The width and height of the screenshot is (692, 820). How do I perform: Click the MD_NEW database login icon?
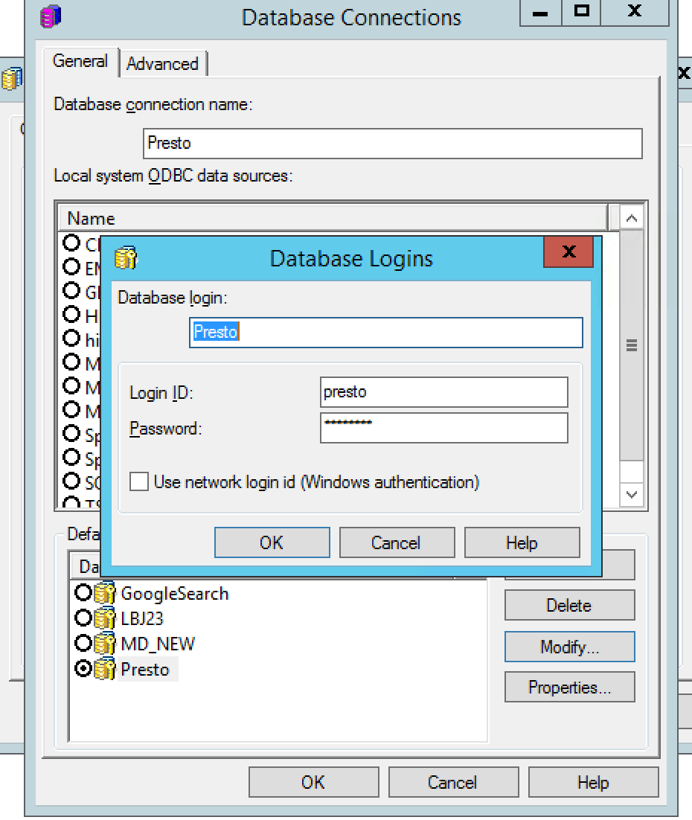pyautogui.click(x=105, y=644)
